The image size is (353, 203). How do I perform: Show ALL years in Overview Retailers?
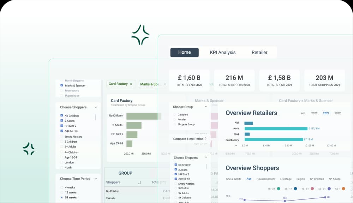coord(303,113)
